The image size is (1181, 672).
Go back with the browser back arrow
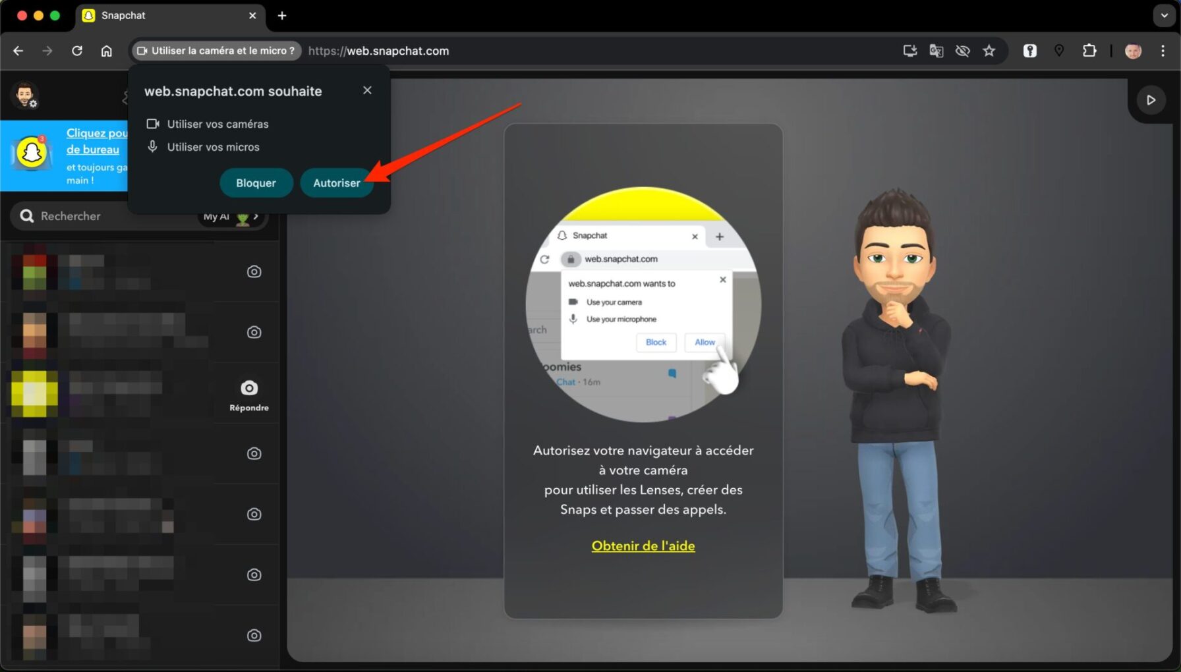(18, 51)
